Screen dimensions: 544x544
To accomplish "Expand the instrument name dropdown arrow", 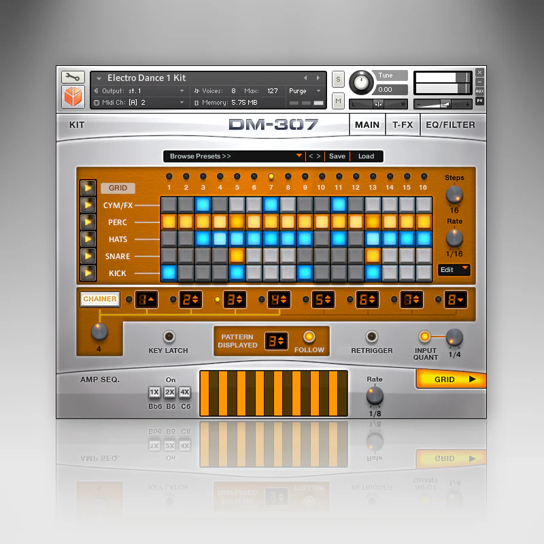I will 99,79.
